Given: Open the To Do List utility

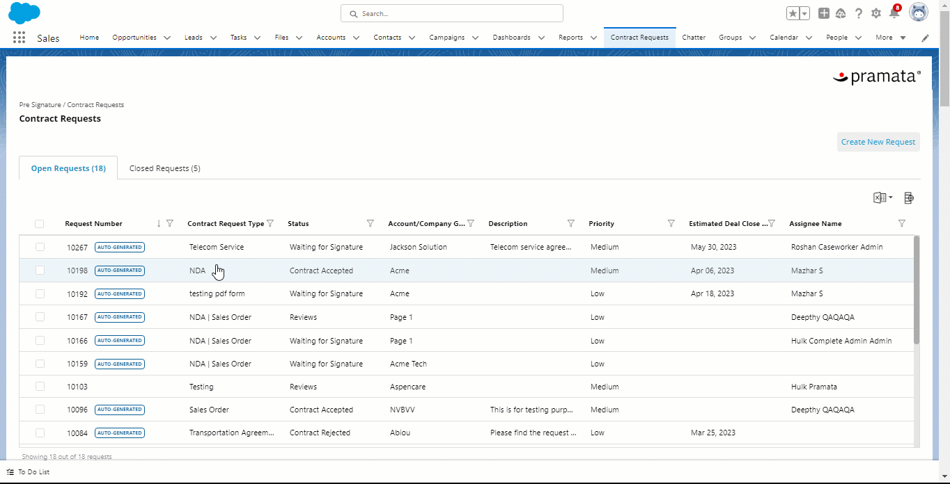Looking at the screenshot, I should [29, 471].
